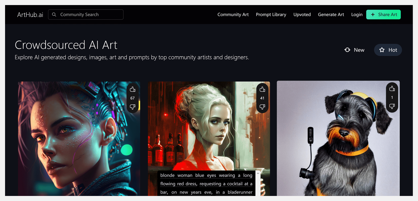The height and width of the screenshot is (201, 418).
Task: Downvote the blonde woman artwork with 41 votes
Action: click(x=262, y=107)
